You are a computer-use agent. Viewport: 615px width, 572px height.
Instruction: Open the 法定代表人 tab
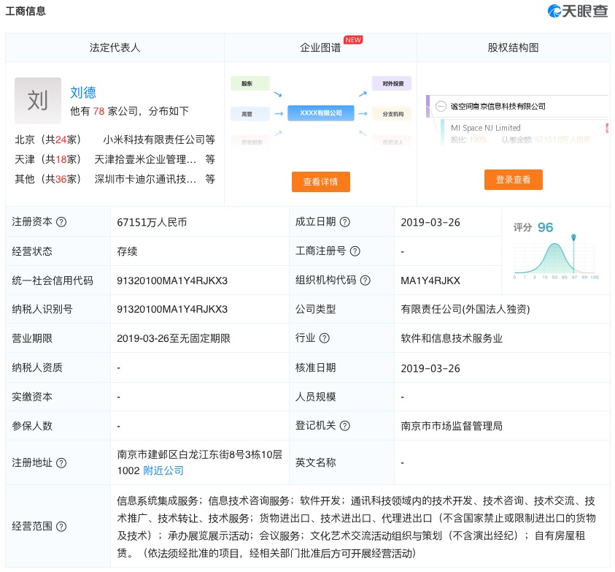115,47
